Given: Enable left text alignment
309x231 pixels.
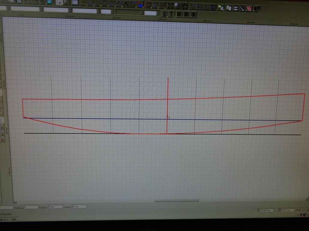Looking at the screenshot, I should click(x=179, y=14).
